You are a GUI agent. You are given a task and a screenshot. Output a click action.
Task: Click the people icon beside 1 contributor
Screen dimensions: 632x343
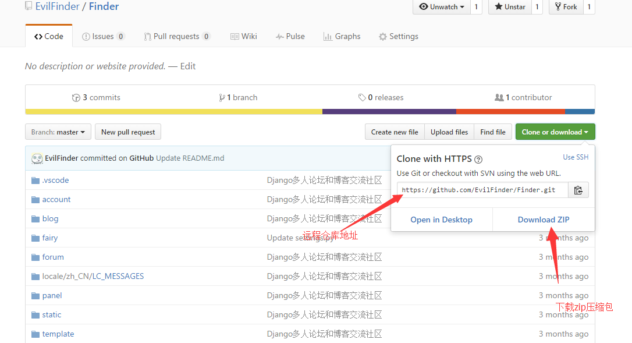499,98
